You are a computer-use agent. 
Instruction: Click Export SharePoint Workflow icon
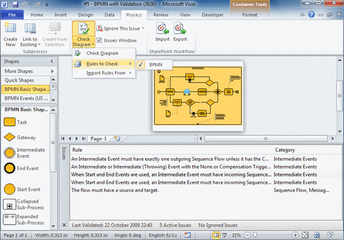(x=180, y=29)
